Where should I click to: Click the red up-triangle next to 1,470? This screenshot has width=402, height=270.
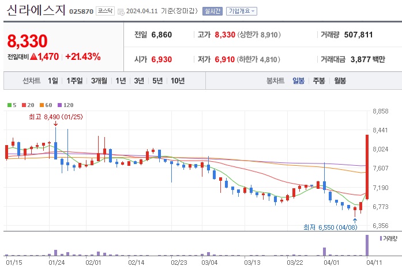coord(33,56)
